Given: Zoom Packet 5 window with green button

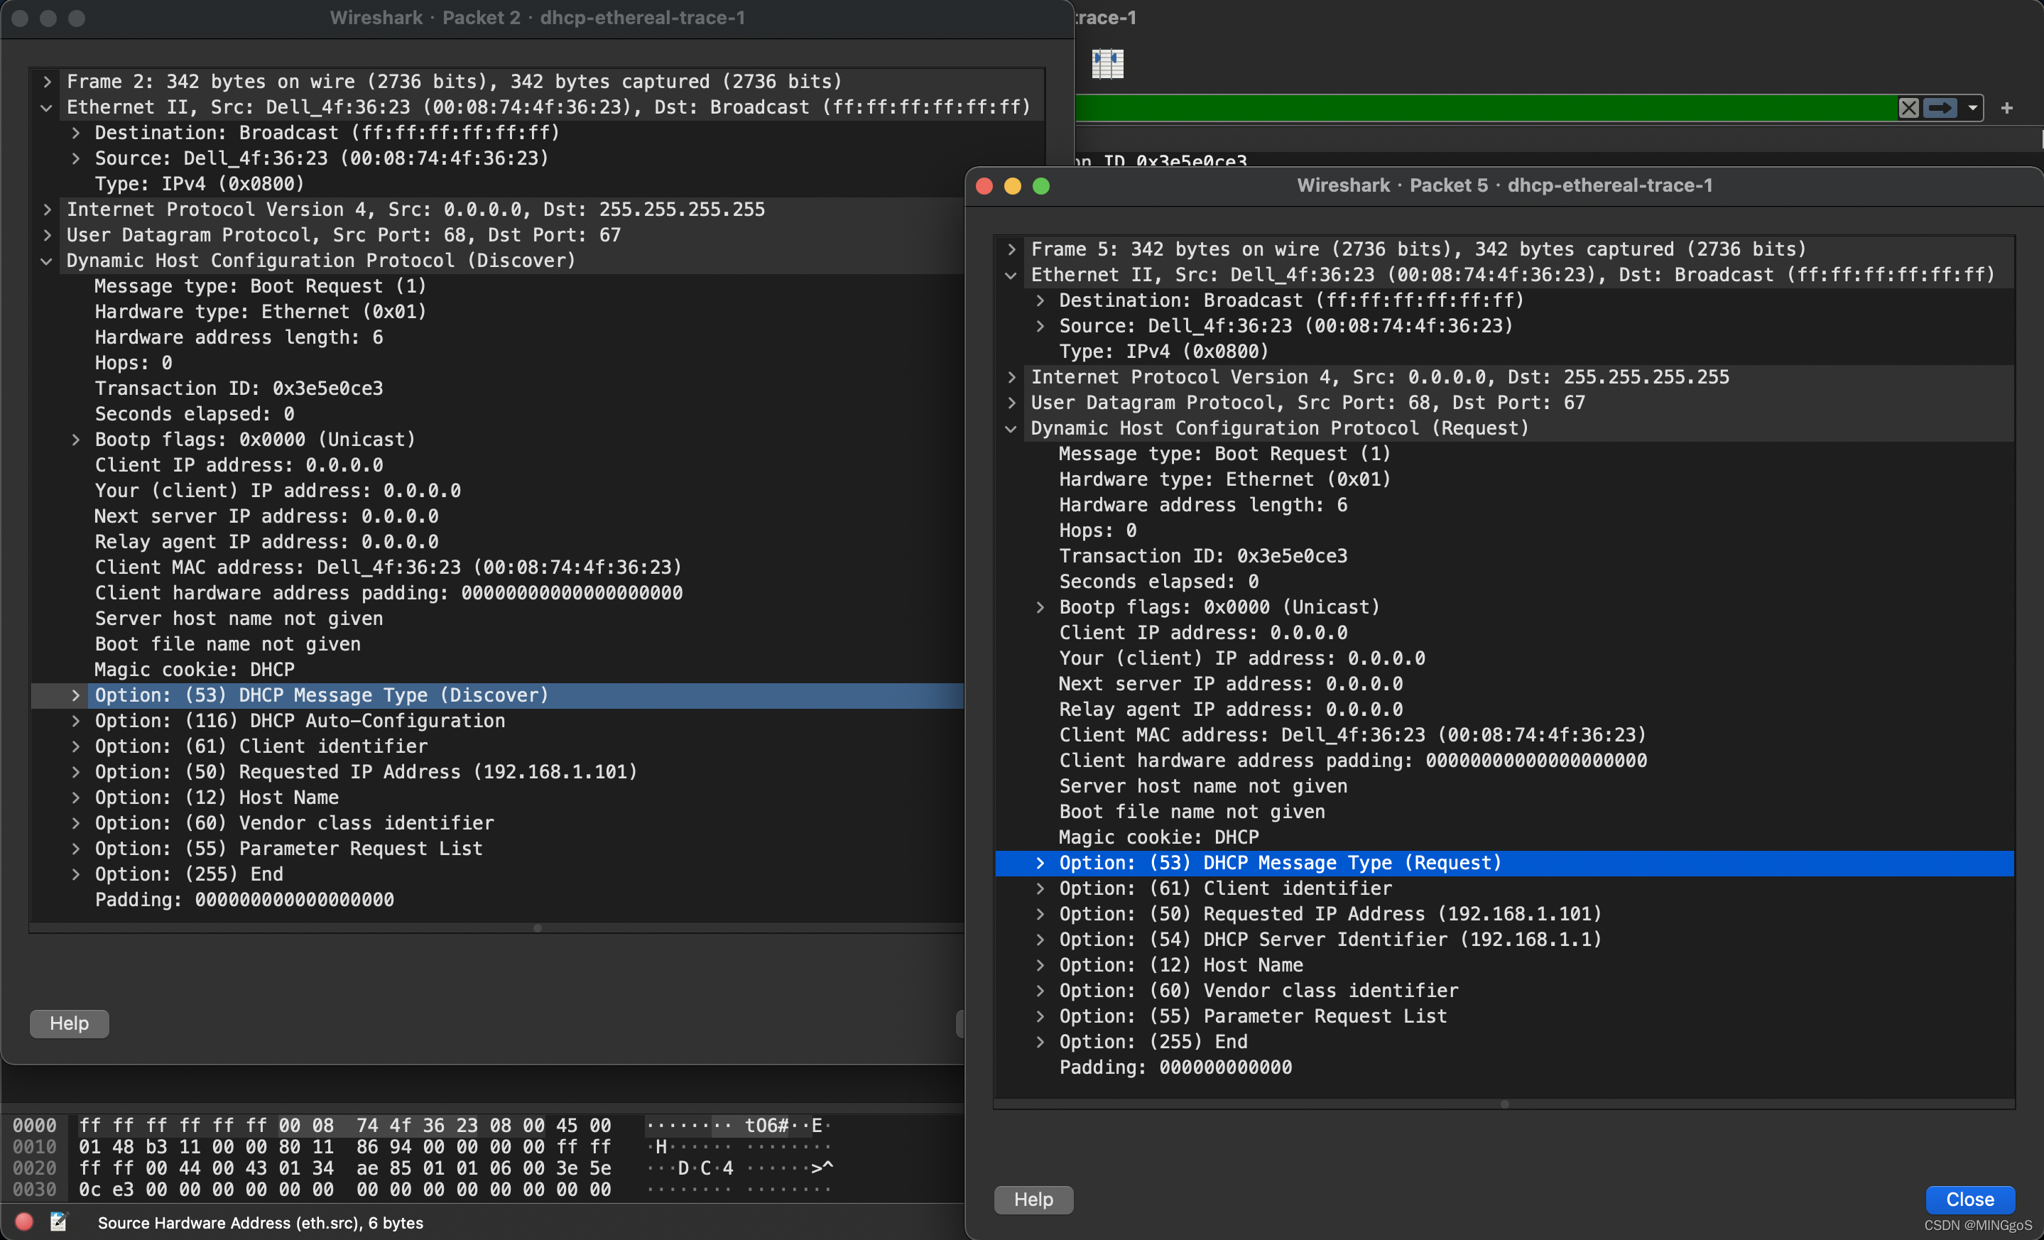Looking at the screenshot, I should [x=1041, y=186].
